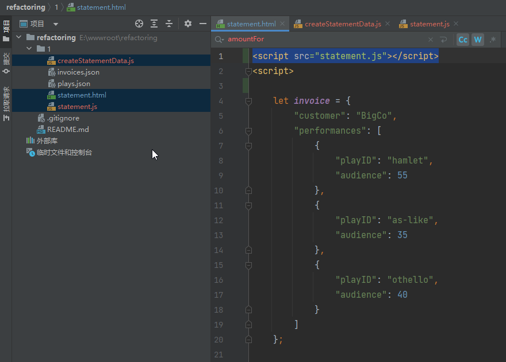The image size is (506, 362).
Task: Click the Expand All icon in project panel
Action: coord(154,24)
